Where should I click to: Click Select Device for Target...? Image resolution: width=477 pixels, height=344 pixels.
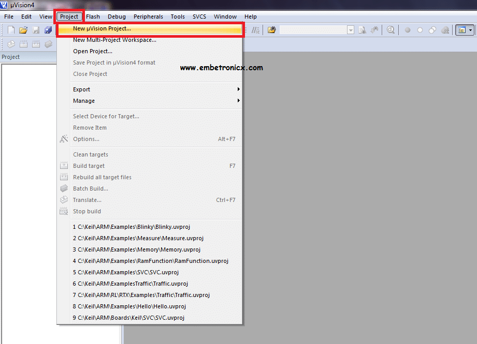[x=150, y=116]
